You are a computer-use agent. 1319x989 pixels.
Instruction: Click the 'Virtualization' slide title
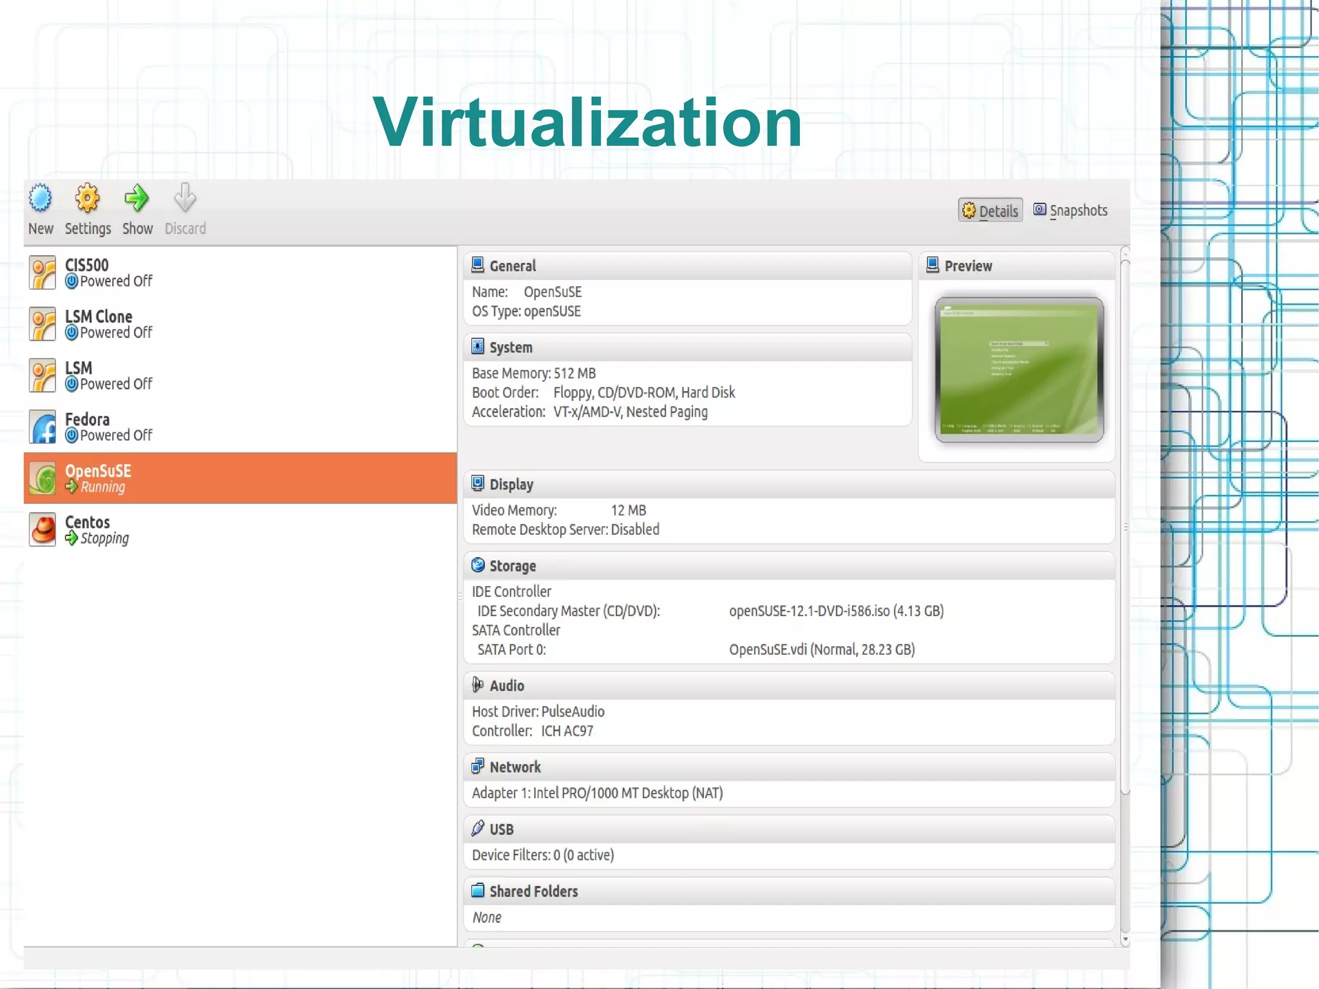pos(587,121)
